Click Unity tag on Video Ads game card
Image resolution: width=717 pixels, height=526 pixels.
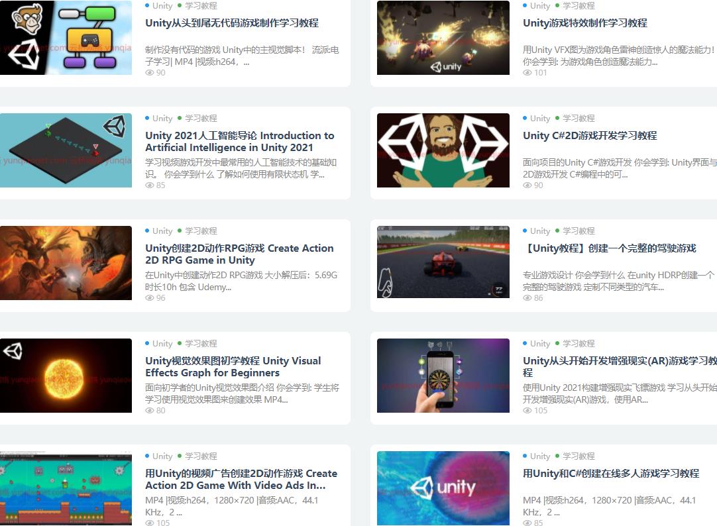[x=162, y=456]
